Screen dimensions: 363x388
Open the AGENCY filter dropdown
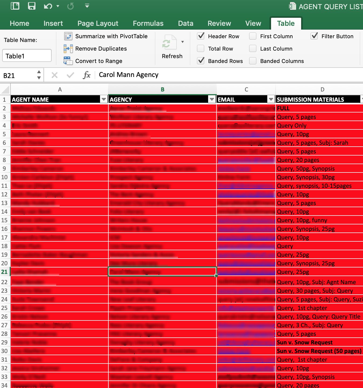coord(212,100)
